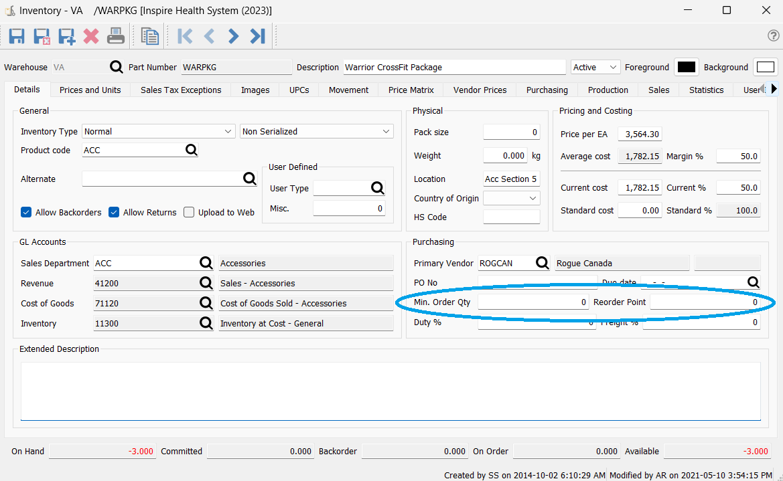This screenshot has width=783, height=481.
Task: Click the Current cost field
Action: tap(640, 187)
